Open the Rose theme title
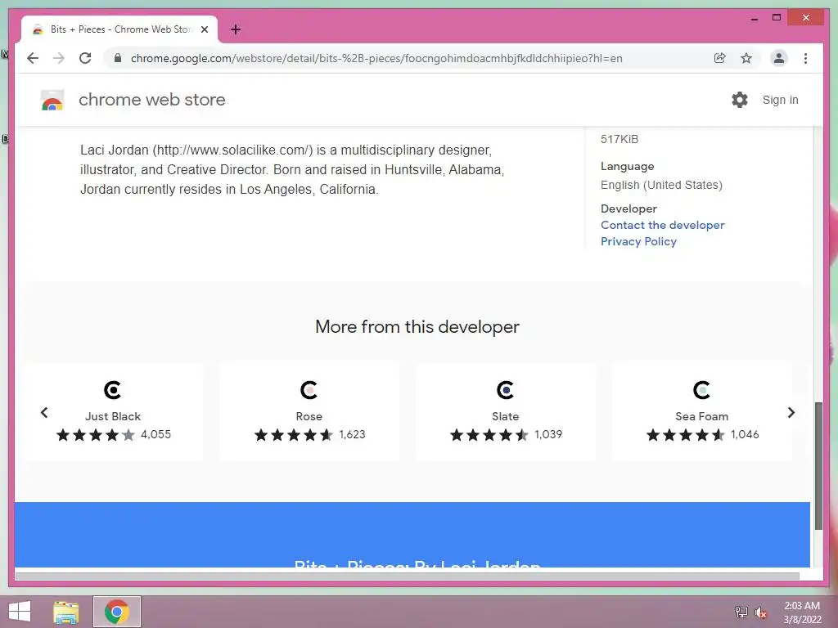 tap(309, 416)
